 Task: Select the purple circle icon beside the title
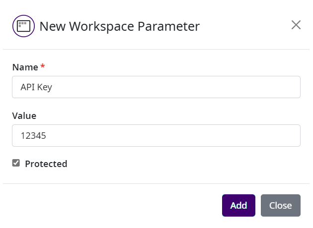(x=23, y=26)
